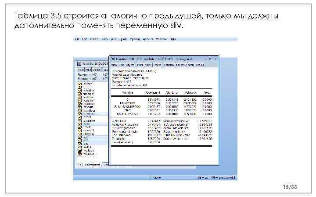The image size is (316, 197).
Task: Click the Sample line in the Workfile window
Action: (93, 79)
